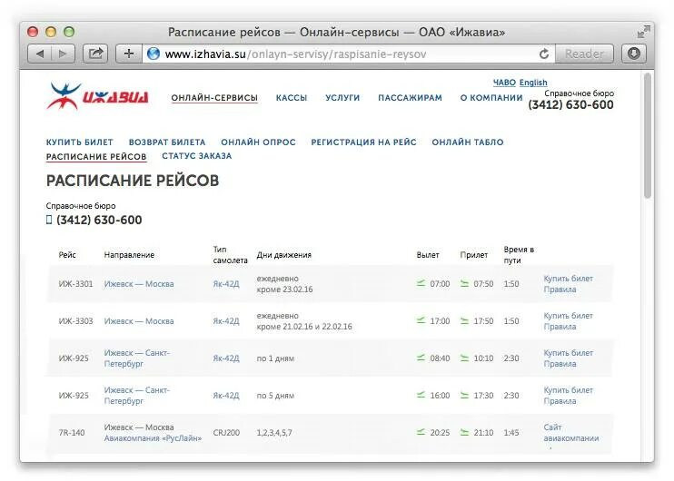Viewport: 674px width, 481px height.
Task: Click the Reader button in address bar
Action: tap(584, 54)
